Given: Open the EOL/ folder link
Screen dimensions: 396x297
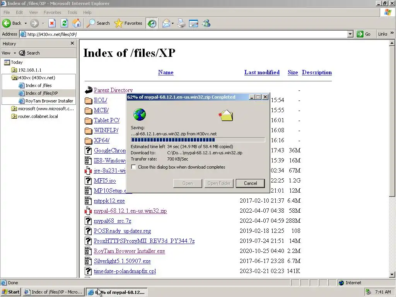Looking at the screenshot, I should pyautogui.click(x=101, y=100).
